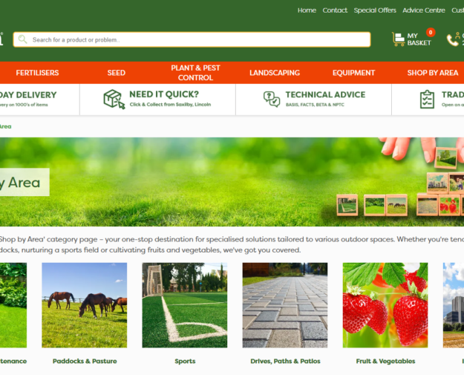Screen dimensions: 464x375
Task: Expand the Plant & Pest Control menu
Action: [x=195, y=73]
